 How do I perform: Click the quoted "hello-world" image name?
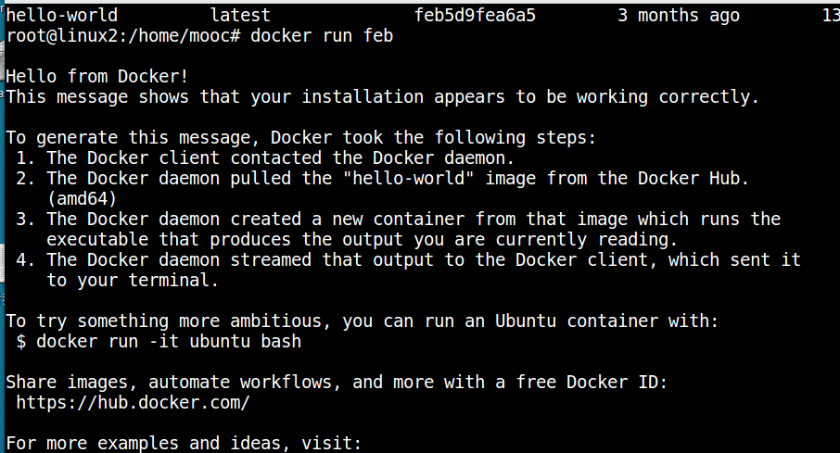[x=413, y=178]
